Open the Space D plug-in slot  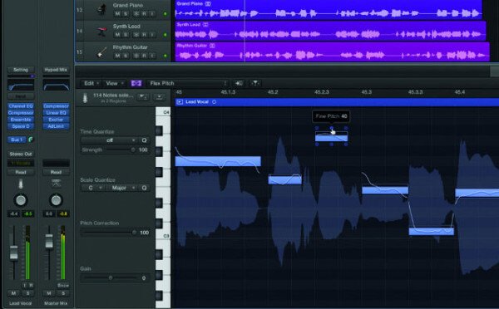[x=21, y=126]
